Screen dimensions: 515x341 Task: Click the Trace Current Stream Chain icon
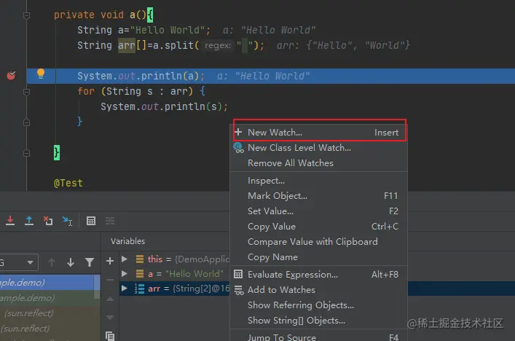[110, 221]
